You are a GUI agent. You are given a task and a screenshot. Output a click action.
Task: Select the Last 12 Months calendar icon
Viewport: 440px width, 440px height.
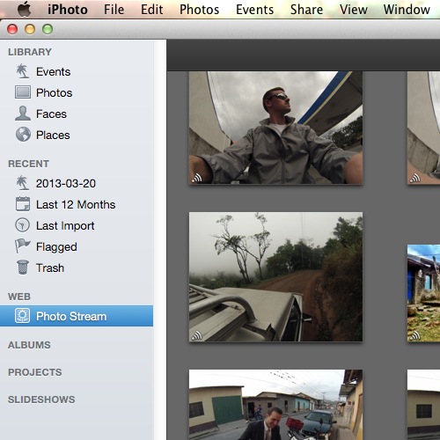pos(23,204)
